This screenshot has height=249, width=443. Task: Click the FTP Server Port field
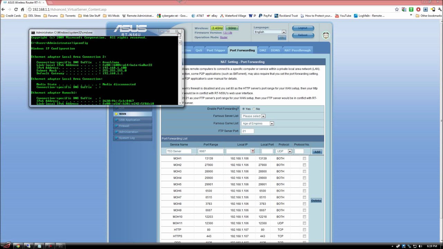pyautogui.click(x=247, y=131)
